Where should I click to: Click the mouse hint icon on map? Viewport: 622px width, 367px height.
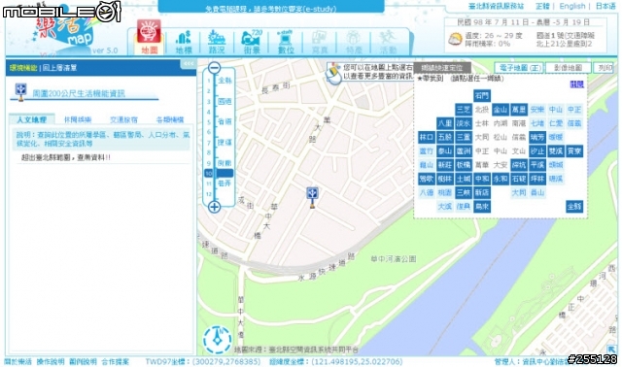(x=333, y=73)
